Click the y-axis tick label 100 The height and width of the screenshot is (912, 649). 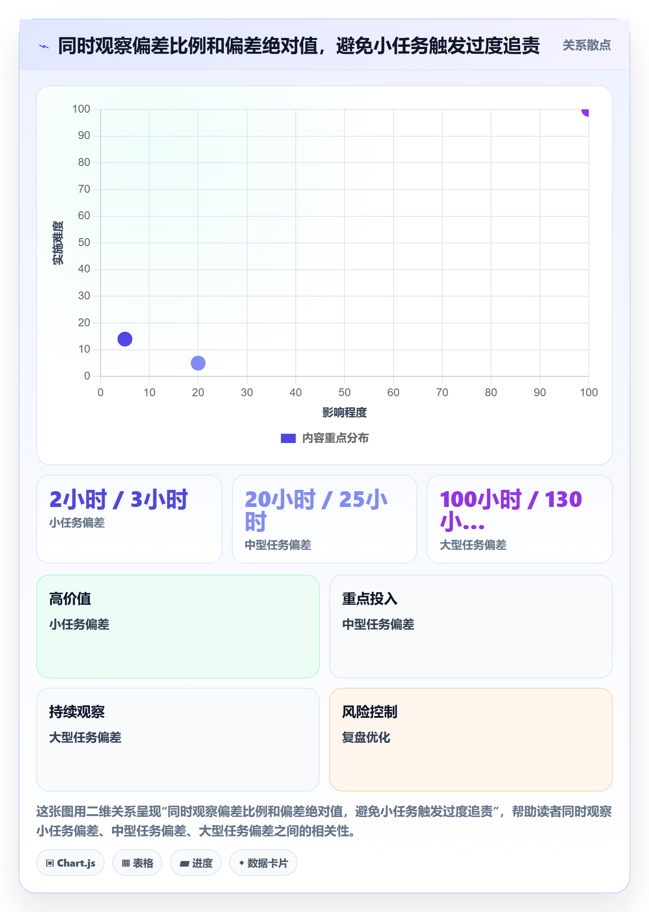coord(81,109)
